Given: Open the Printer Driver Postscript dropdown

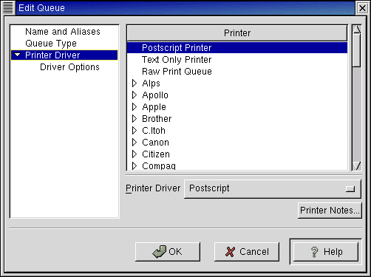Looking at the screenshot, I should 273,188.
